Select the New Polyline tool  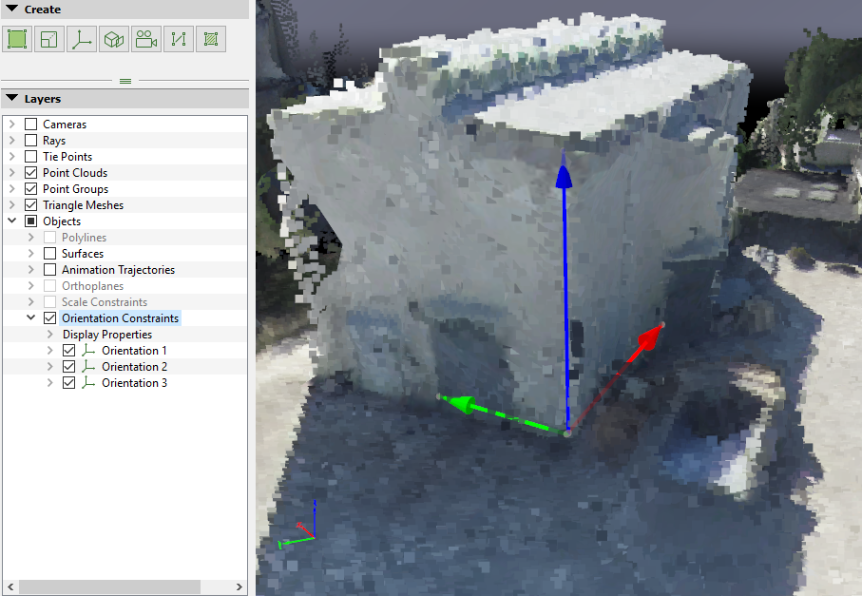pos(179,39)
